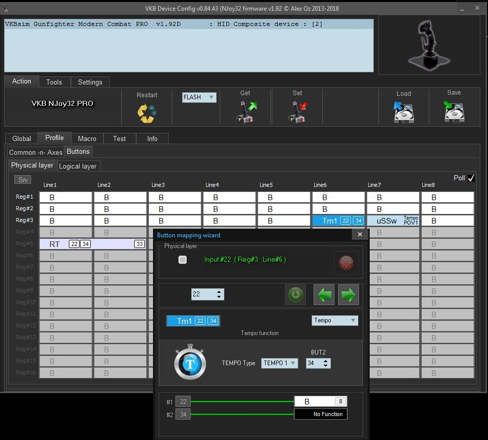This screenshot has height=440, width=488.
Task: Click the Reg#1 Line5 B cell
Action: tap(284, 197)
